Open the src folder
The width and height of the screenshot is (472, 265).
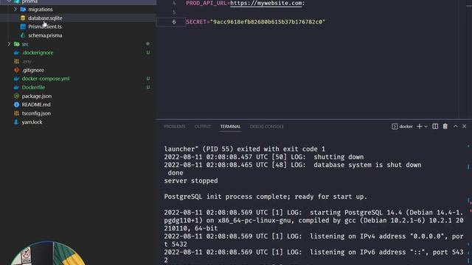tap(25, 44)
